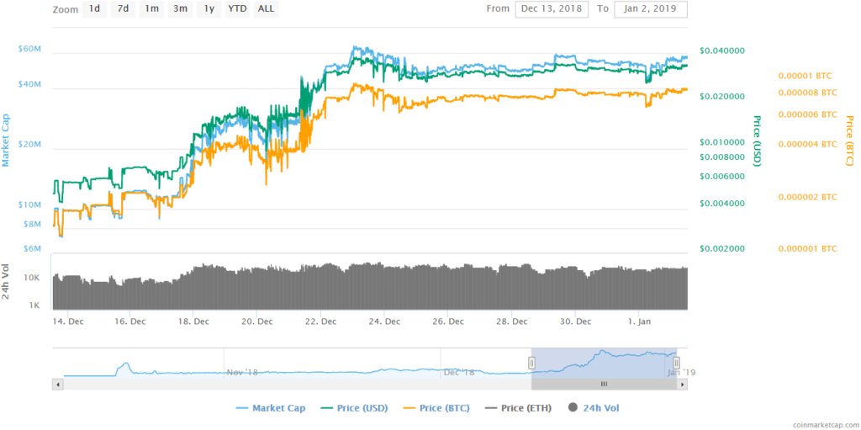Click the navigator scrollbar thumb
This screenshot has height=430, width=861.
pyautogui.click(x=604, y=385)
